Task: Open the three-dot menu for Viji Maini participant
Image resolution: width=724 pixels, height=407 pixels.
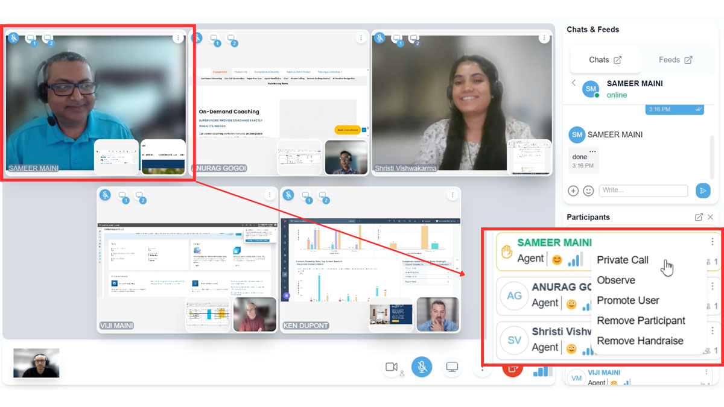Action: (707, 373)
